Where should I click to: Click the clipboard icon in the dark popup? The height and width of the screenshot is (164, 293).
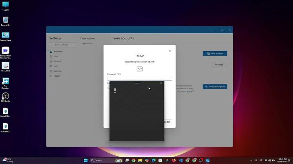(115, 90)
